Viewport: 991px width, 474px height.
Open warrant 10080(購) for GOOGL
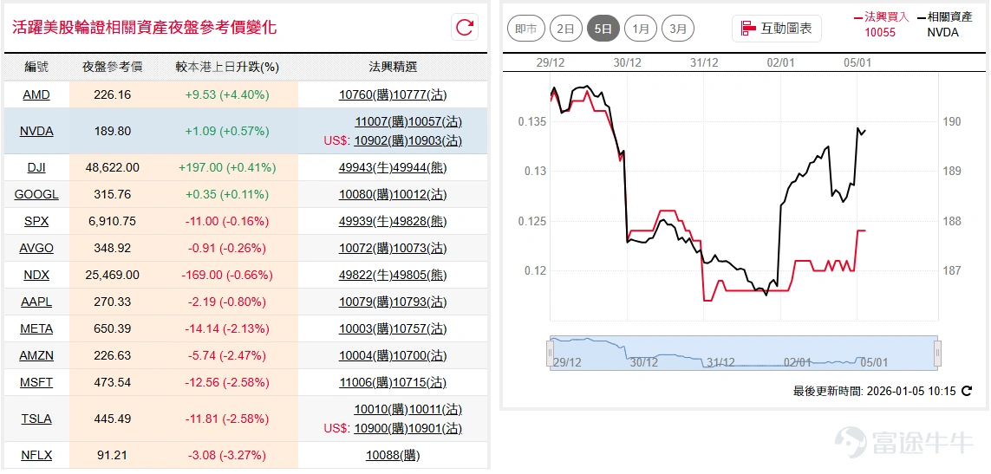pyautogui.click(x=365, y=195)
